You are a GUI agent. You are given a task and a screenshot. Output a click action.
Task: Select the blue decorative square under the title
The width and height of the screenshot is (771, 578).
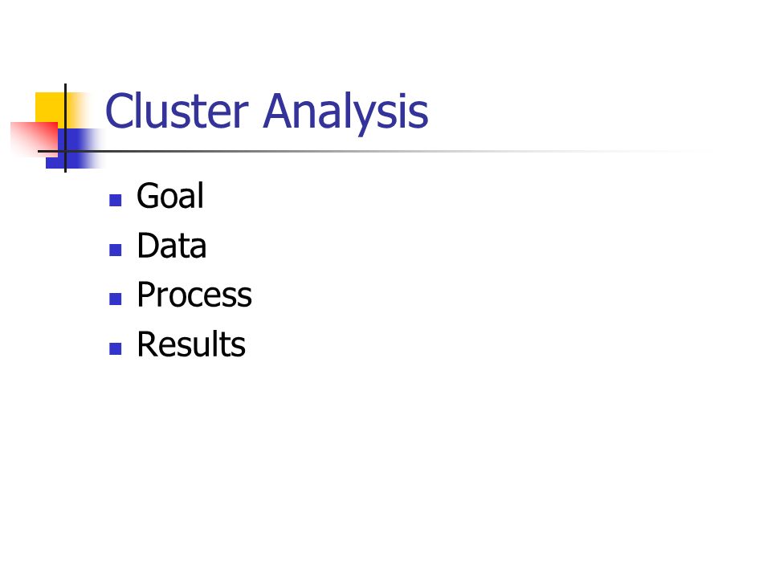click(x=74, y=149)
